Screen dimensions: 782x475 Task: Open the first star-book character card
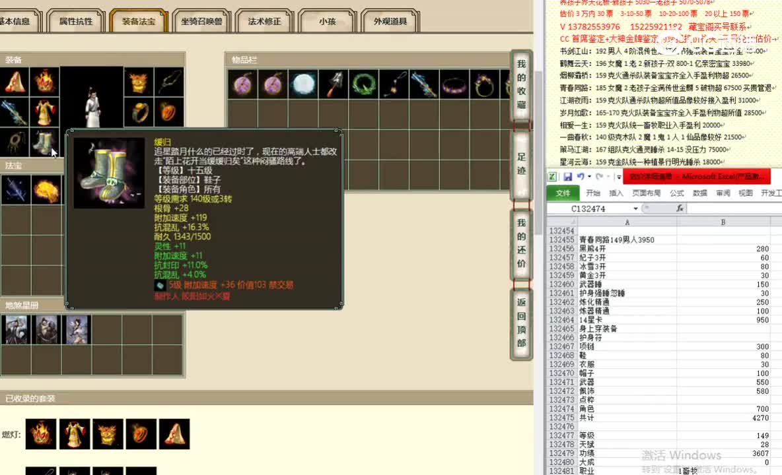15,330
